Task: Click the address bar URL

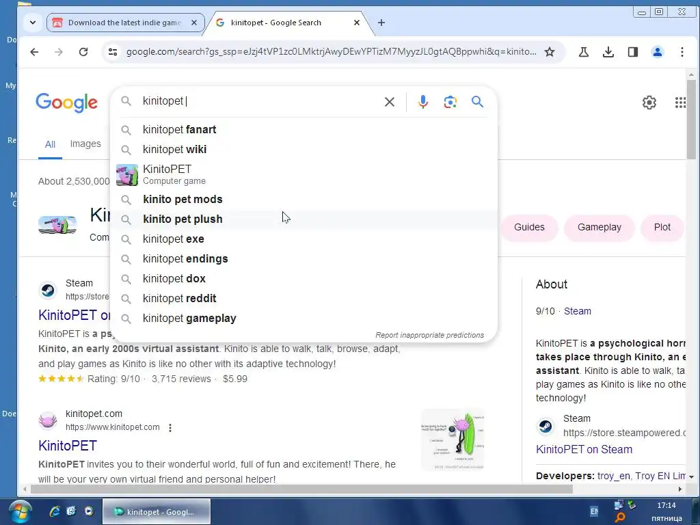Action: point(332,52)
